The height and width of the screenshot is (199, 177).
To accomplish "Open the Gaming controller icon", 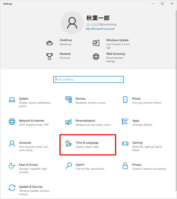I will tap(125, 144).
